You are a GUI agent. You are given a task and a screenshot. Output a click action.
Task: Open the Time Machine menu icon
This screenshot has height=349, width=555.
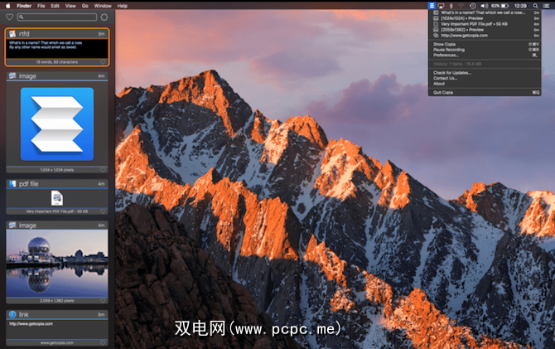click(472, 6)
